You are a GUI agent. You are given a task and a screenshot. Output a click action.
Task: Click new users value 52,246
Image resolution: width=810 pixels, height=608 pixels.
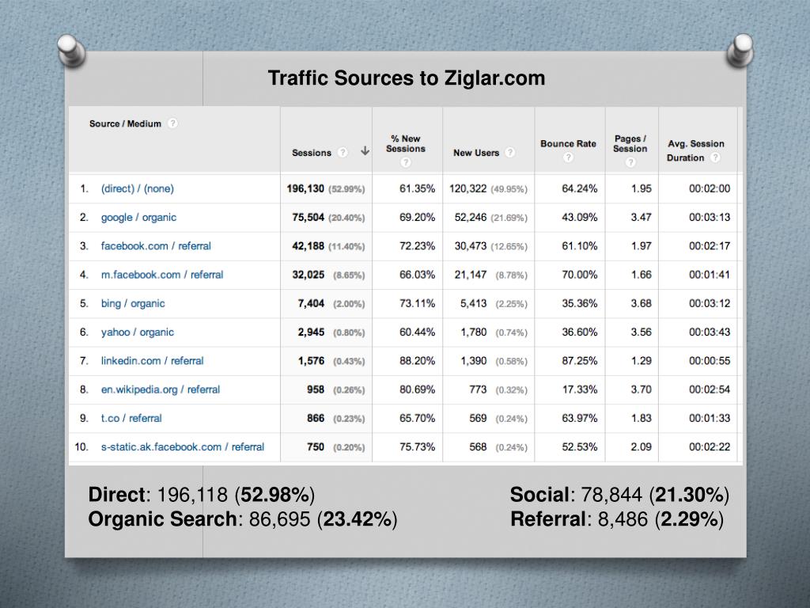471,218
